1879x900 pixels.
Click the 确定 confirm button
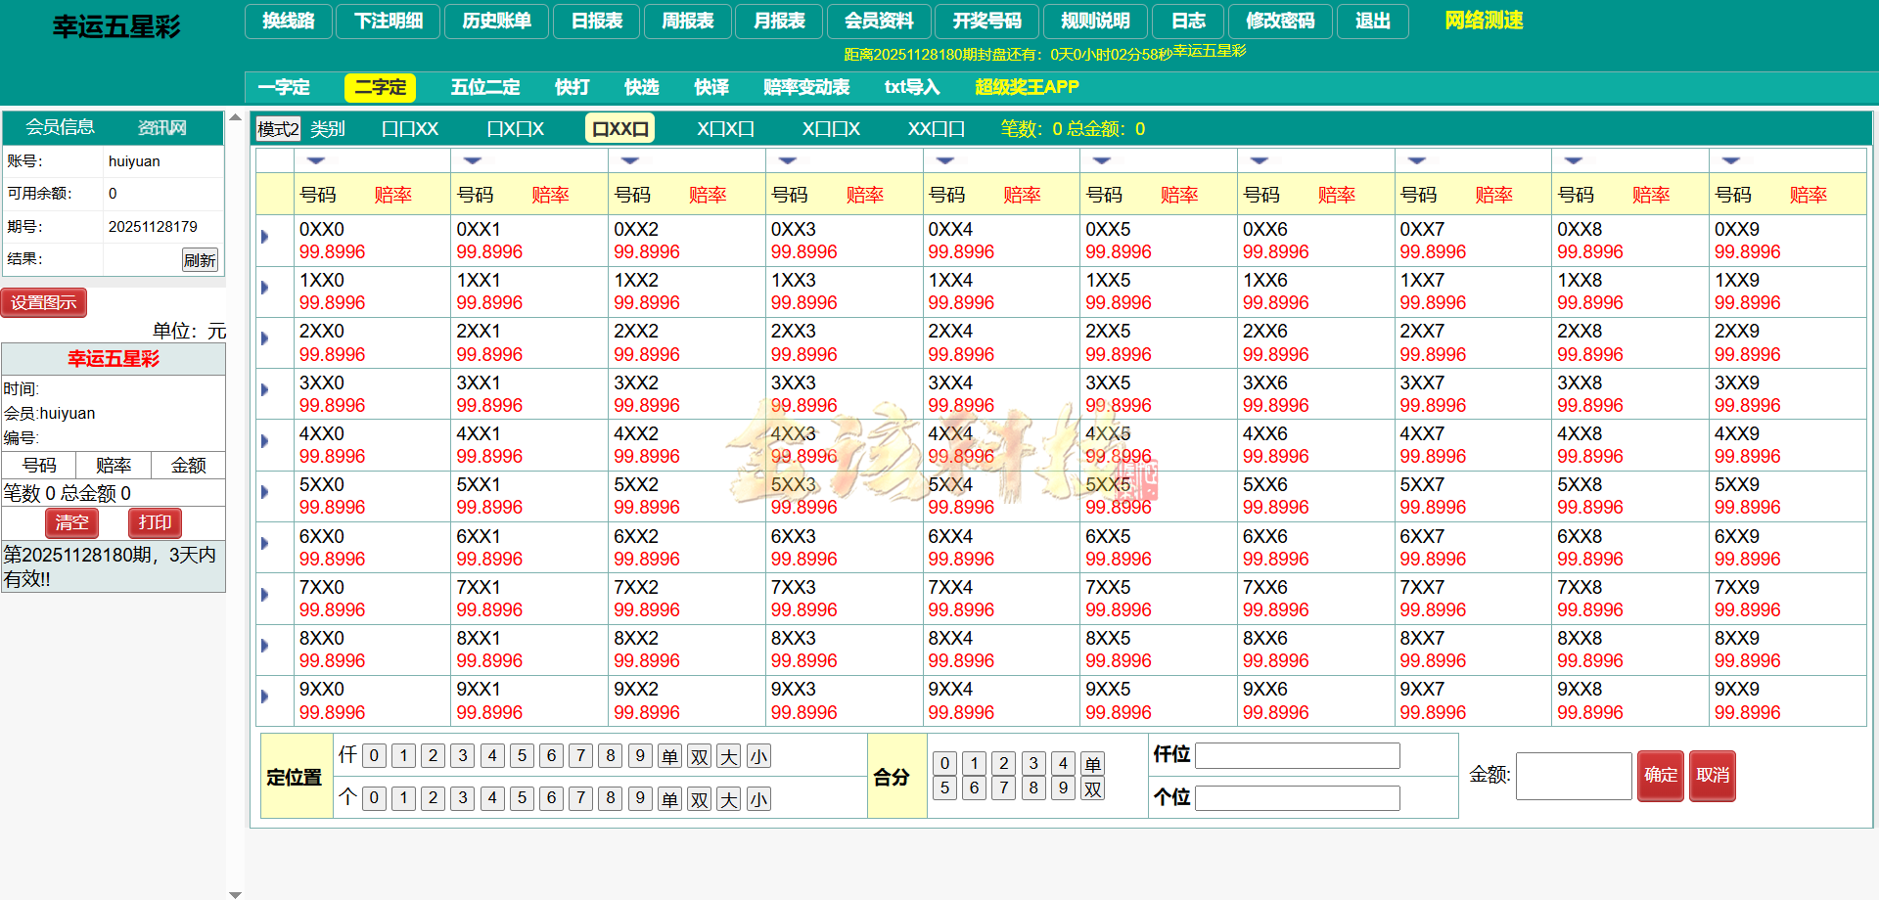point(1661,776)
